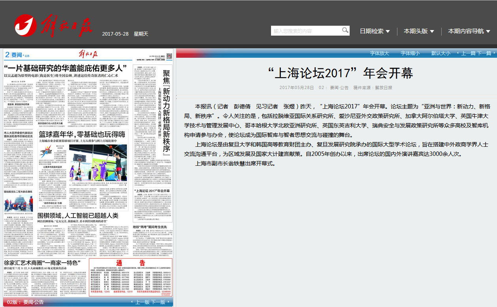
Task: Open the 日期检索 dropdown
Action: (x=375, y=31)
